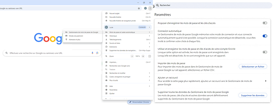Click the Supprimer les données button
Viewport: 274px width, 106px height.
click(253, 95)
